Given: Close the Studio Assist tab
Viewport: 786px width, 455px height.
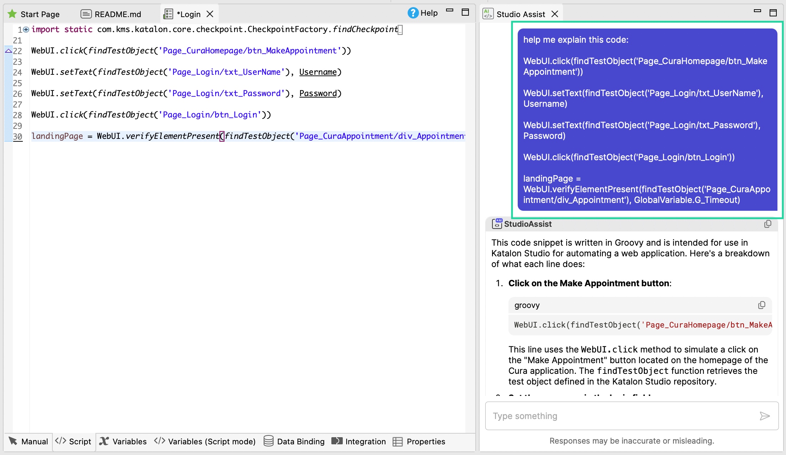Looking at the screenshot, I should pyautogui.click(x=555, y=14).
